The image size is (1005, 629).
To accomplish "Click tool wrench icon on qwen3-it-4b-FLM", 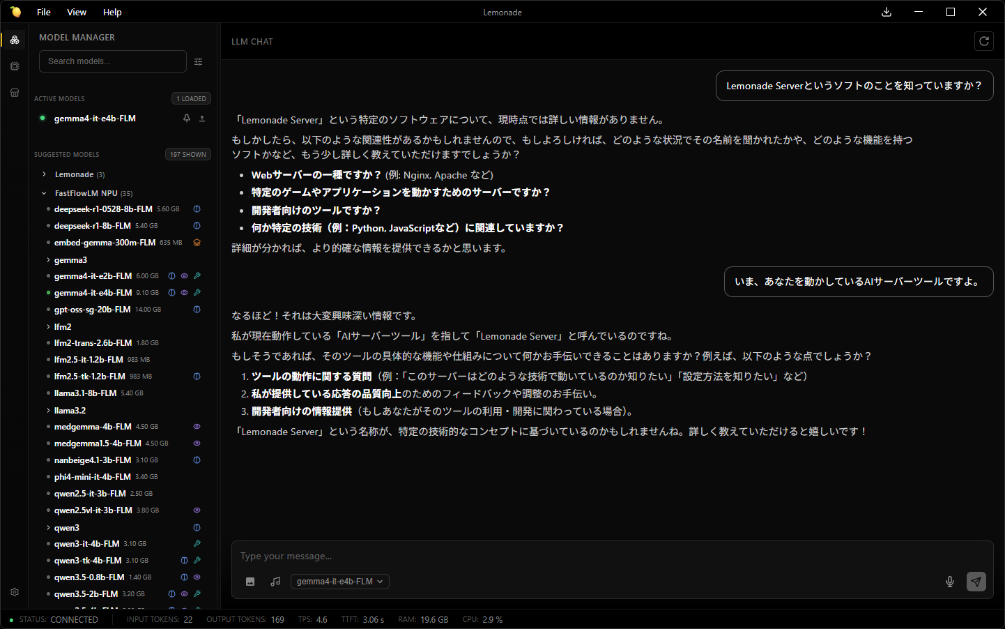I will (x=197, y=544).
